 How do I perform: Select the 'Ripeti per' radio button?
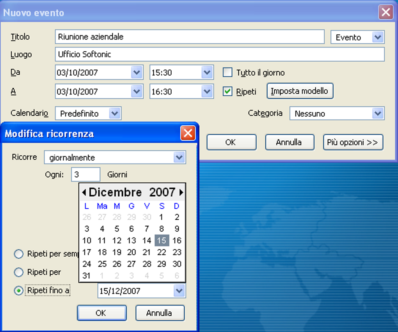[x=18, y=272]
